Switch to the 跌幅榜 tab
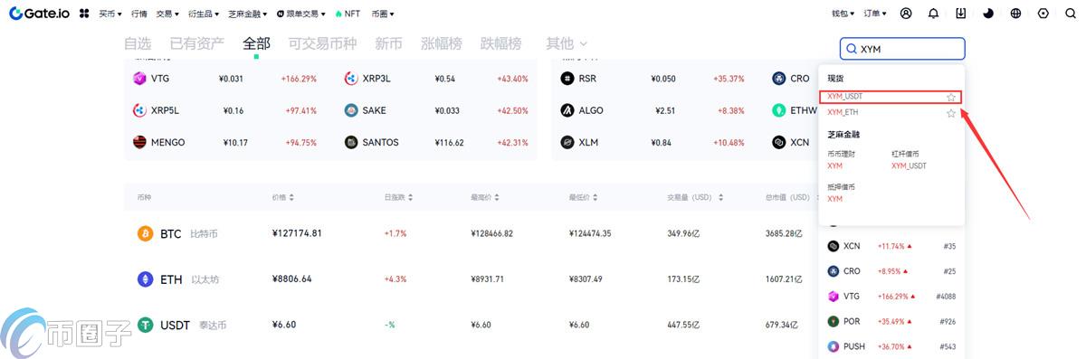Image resolution: width=1086 pixels, height=359 pixels. pyautogui.click(x=500, y=43)
